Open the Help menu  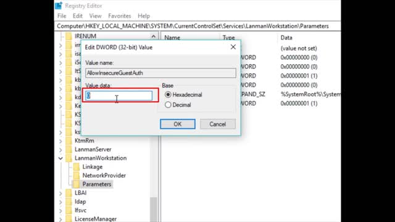point(144,16)
